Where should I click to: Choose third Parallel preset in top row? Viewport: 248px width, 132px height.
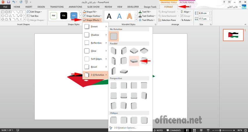(x=134, y=51)
